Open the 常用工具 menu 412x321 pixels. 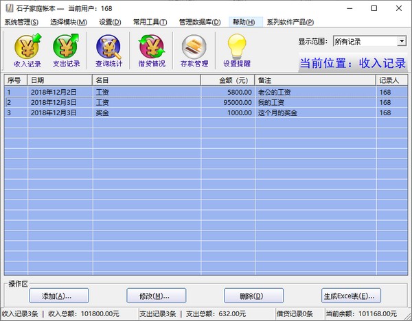point(150,22)
